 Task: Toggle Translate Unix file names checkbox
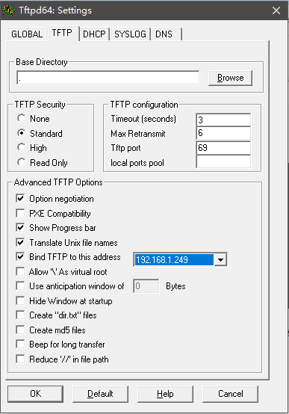(x=20, y=242)
